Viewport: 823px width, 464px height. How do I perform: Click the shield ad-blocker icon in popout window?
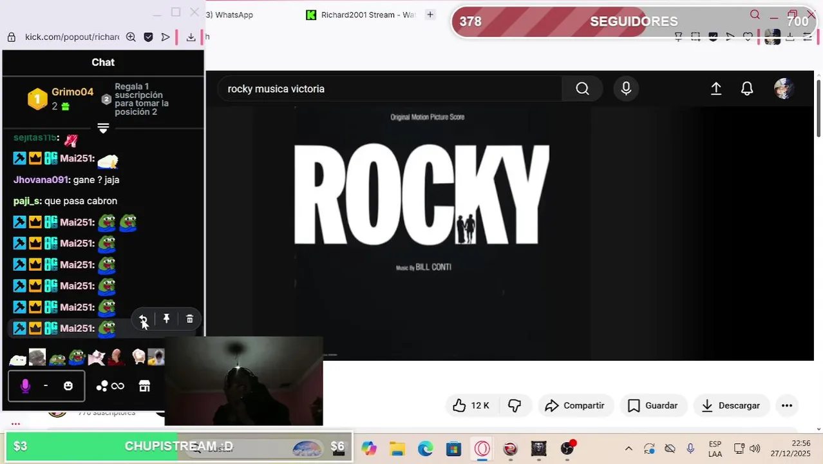tap(148, 37)
